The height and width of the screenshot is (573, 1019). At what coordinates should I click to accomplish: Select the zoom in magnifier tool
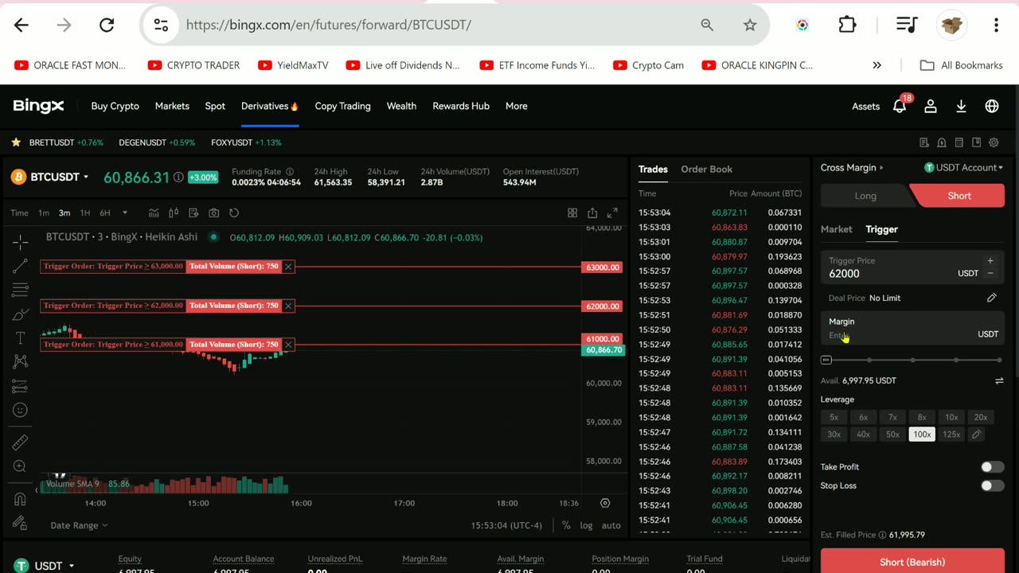(x=21, y=466)
